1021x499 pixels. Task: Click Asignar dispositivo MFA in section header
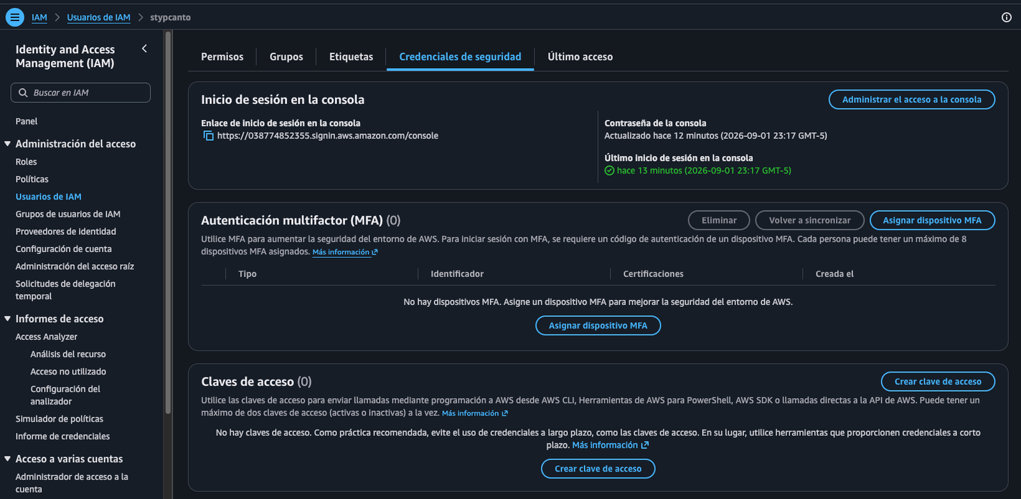[x=932, y=220]
